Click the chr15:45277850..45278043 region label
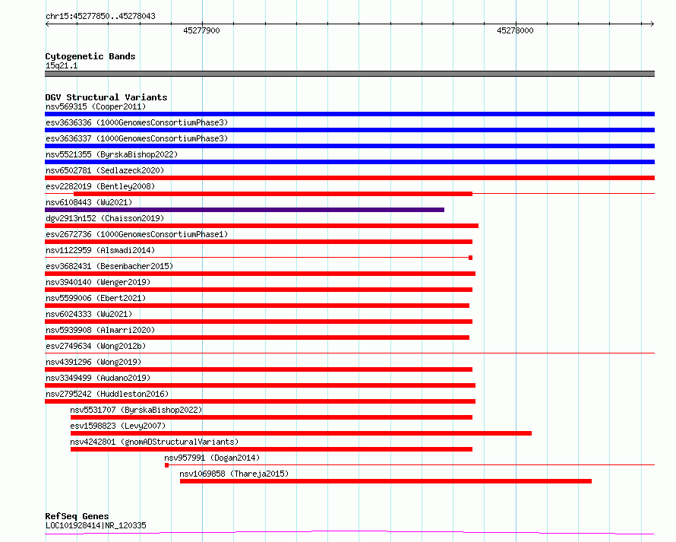 100,17
